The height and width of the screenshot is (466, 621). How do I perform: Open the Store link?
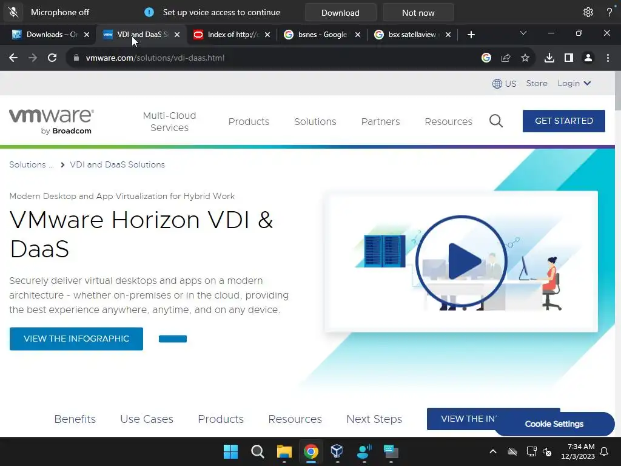pyautogui.click(x=537, y=83)
